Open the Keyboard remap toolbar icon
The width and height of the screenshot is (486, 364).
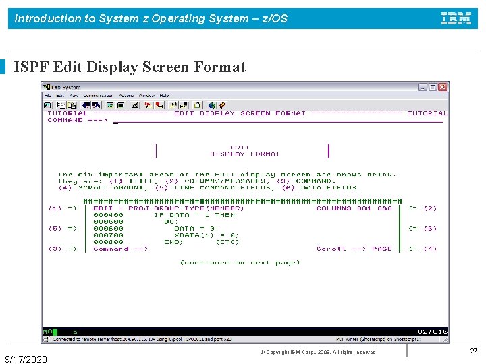coord(135,105)
